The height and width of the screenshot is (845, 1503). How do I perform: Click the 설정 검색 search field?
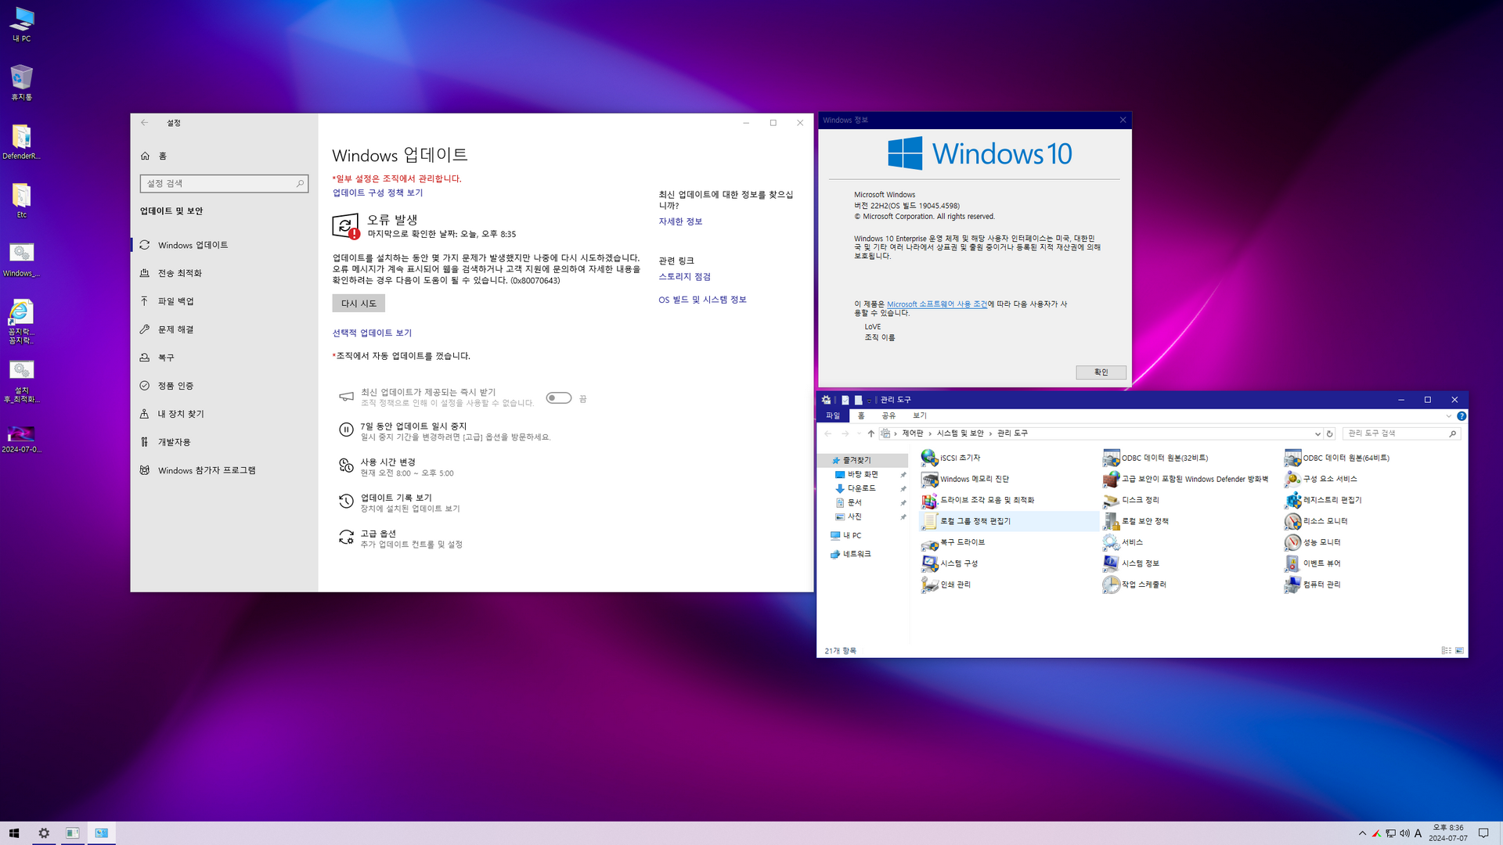point(219,184)
